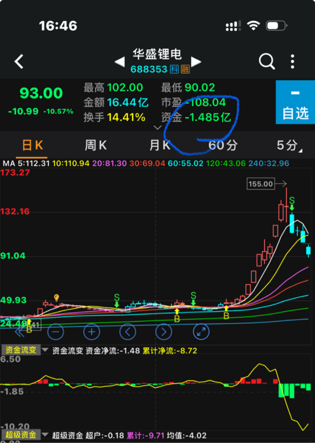This screenshot has width=315, height=443.
Task: Tap the 超户:-0.18 readout
Action: 104,435
